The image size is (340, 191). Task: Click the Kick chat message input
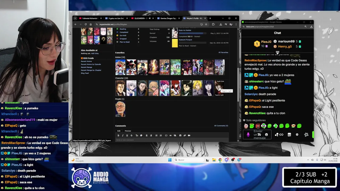[257, 134]
